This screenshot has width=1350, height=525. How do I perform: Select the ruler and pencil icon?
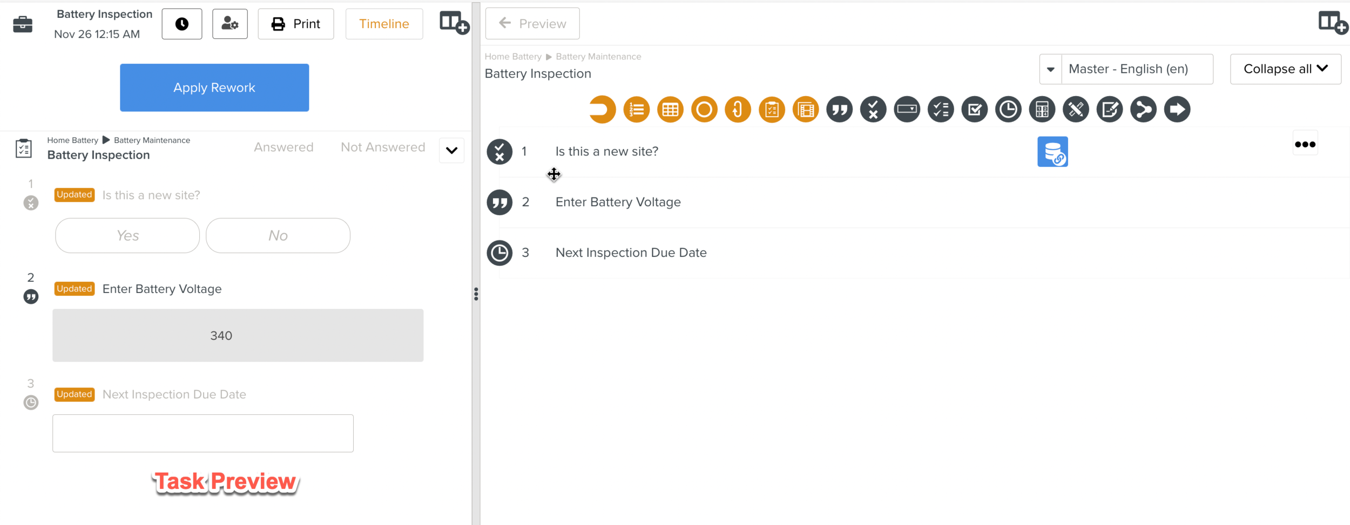1076,110
